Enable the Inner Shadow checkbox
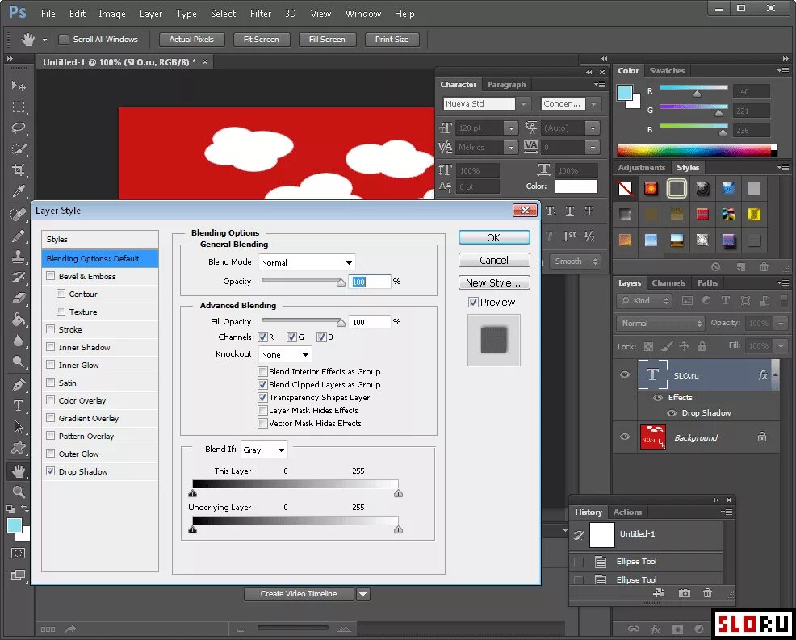This screenshot has height=640, width=796. tap(50, 347)
